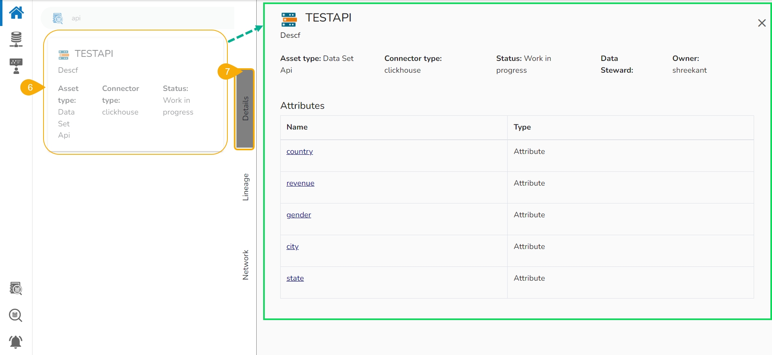Viewport: 772px width, 355px height.
Task: Select the TESTAPI asset card title
Action: coord(94,54)
